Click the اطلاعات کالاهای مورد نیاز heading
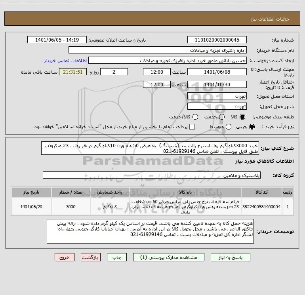Viewport: 305px width, 295px height. tap(264, 161)
